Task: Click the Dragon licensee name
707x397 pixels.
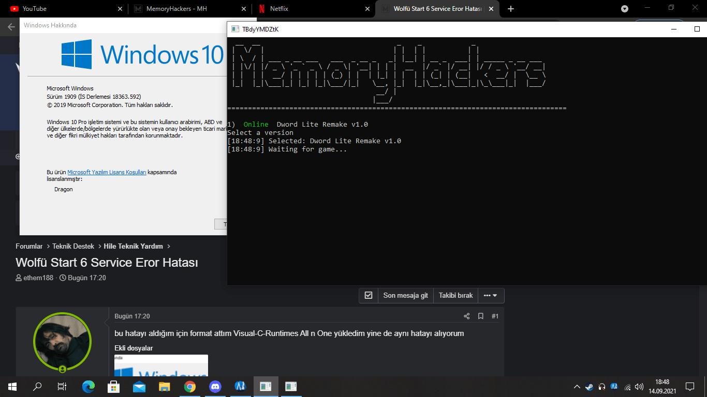Action: click(x=64, y=189)
